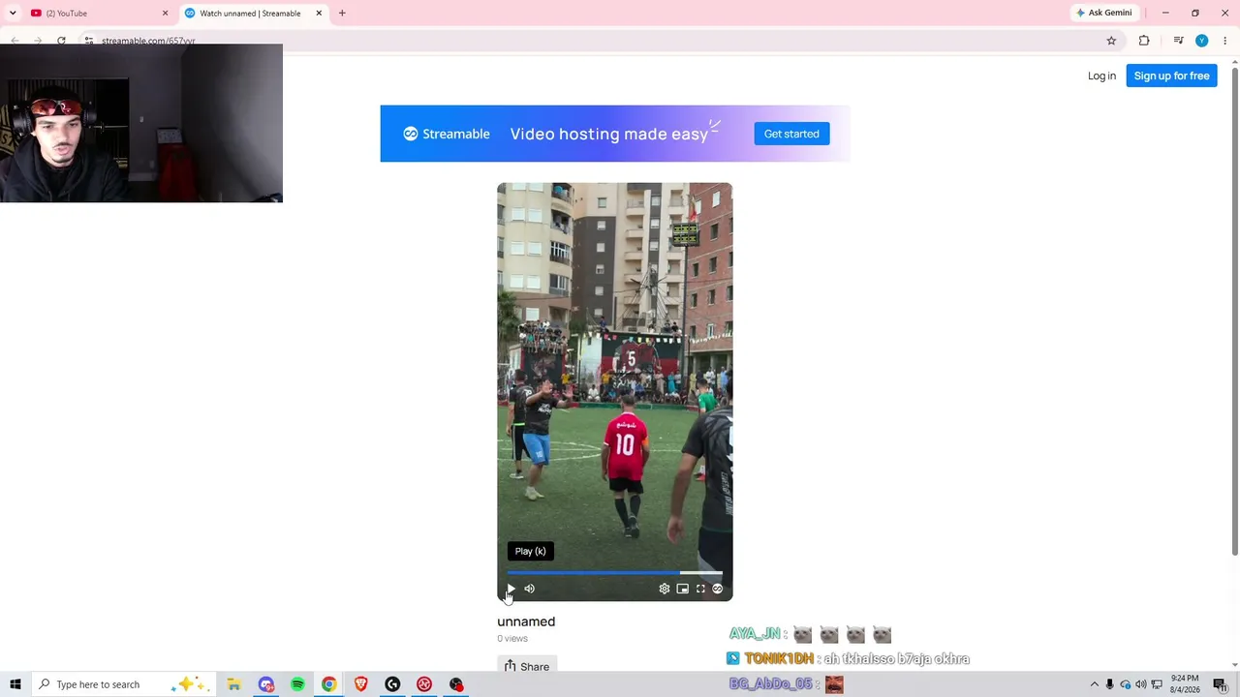This screenshot has width=1240, height=697.
Task: Play the Streamable video
Action: pos(511,589)
